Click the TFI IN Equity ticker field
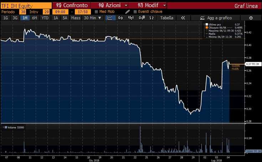The image size is (262, 162). [26, 6]
